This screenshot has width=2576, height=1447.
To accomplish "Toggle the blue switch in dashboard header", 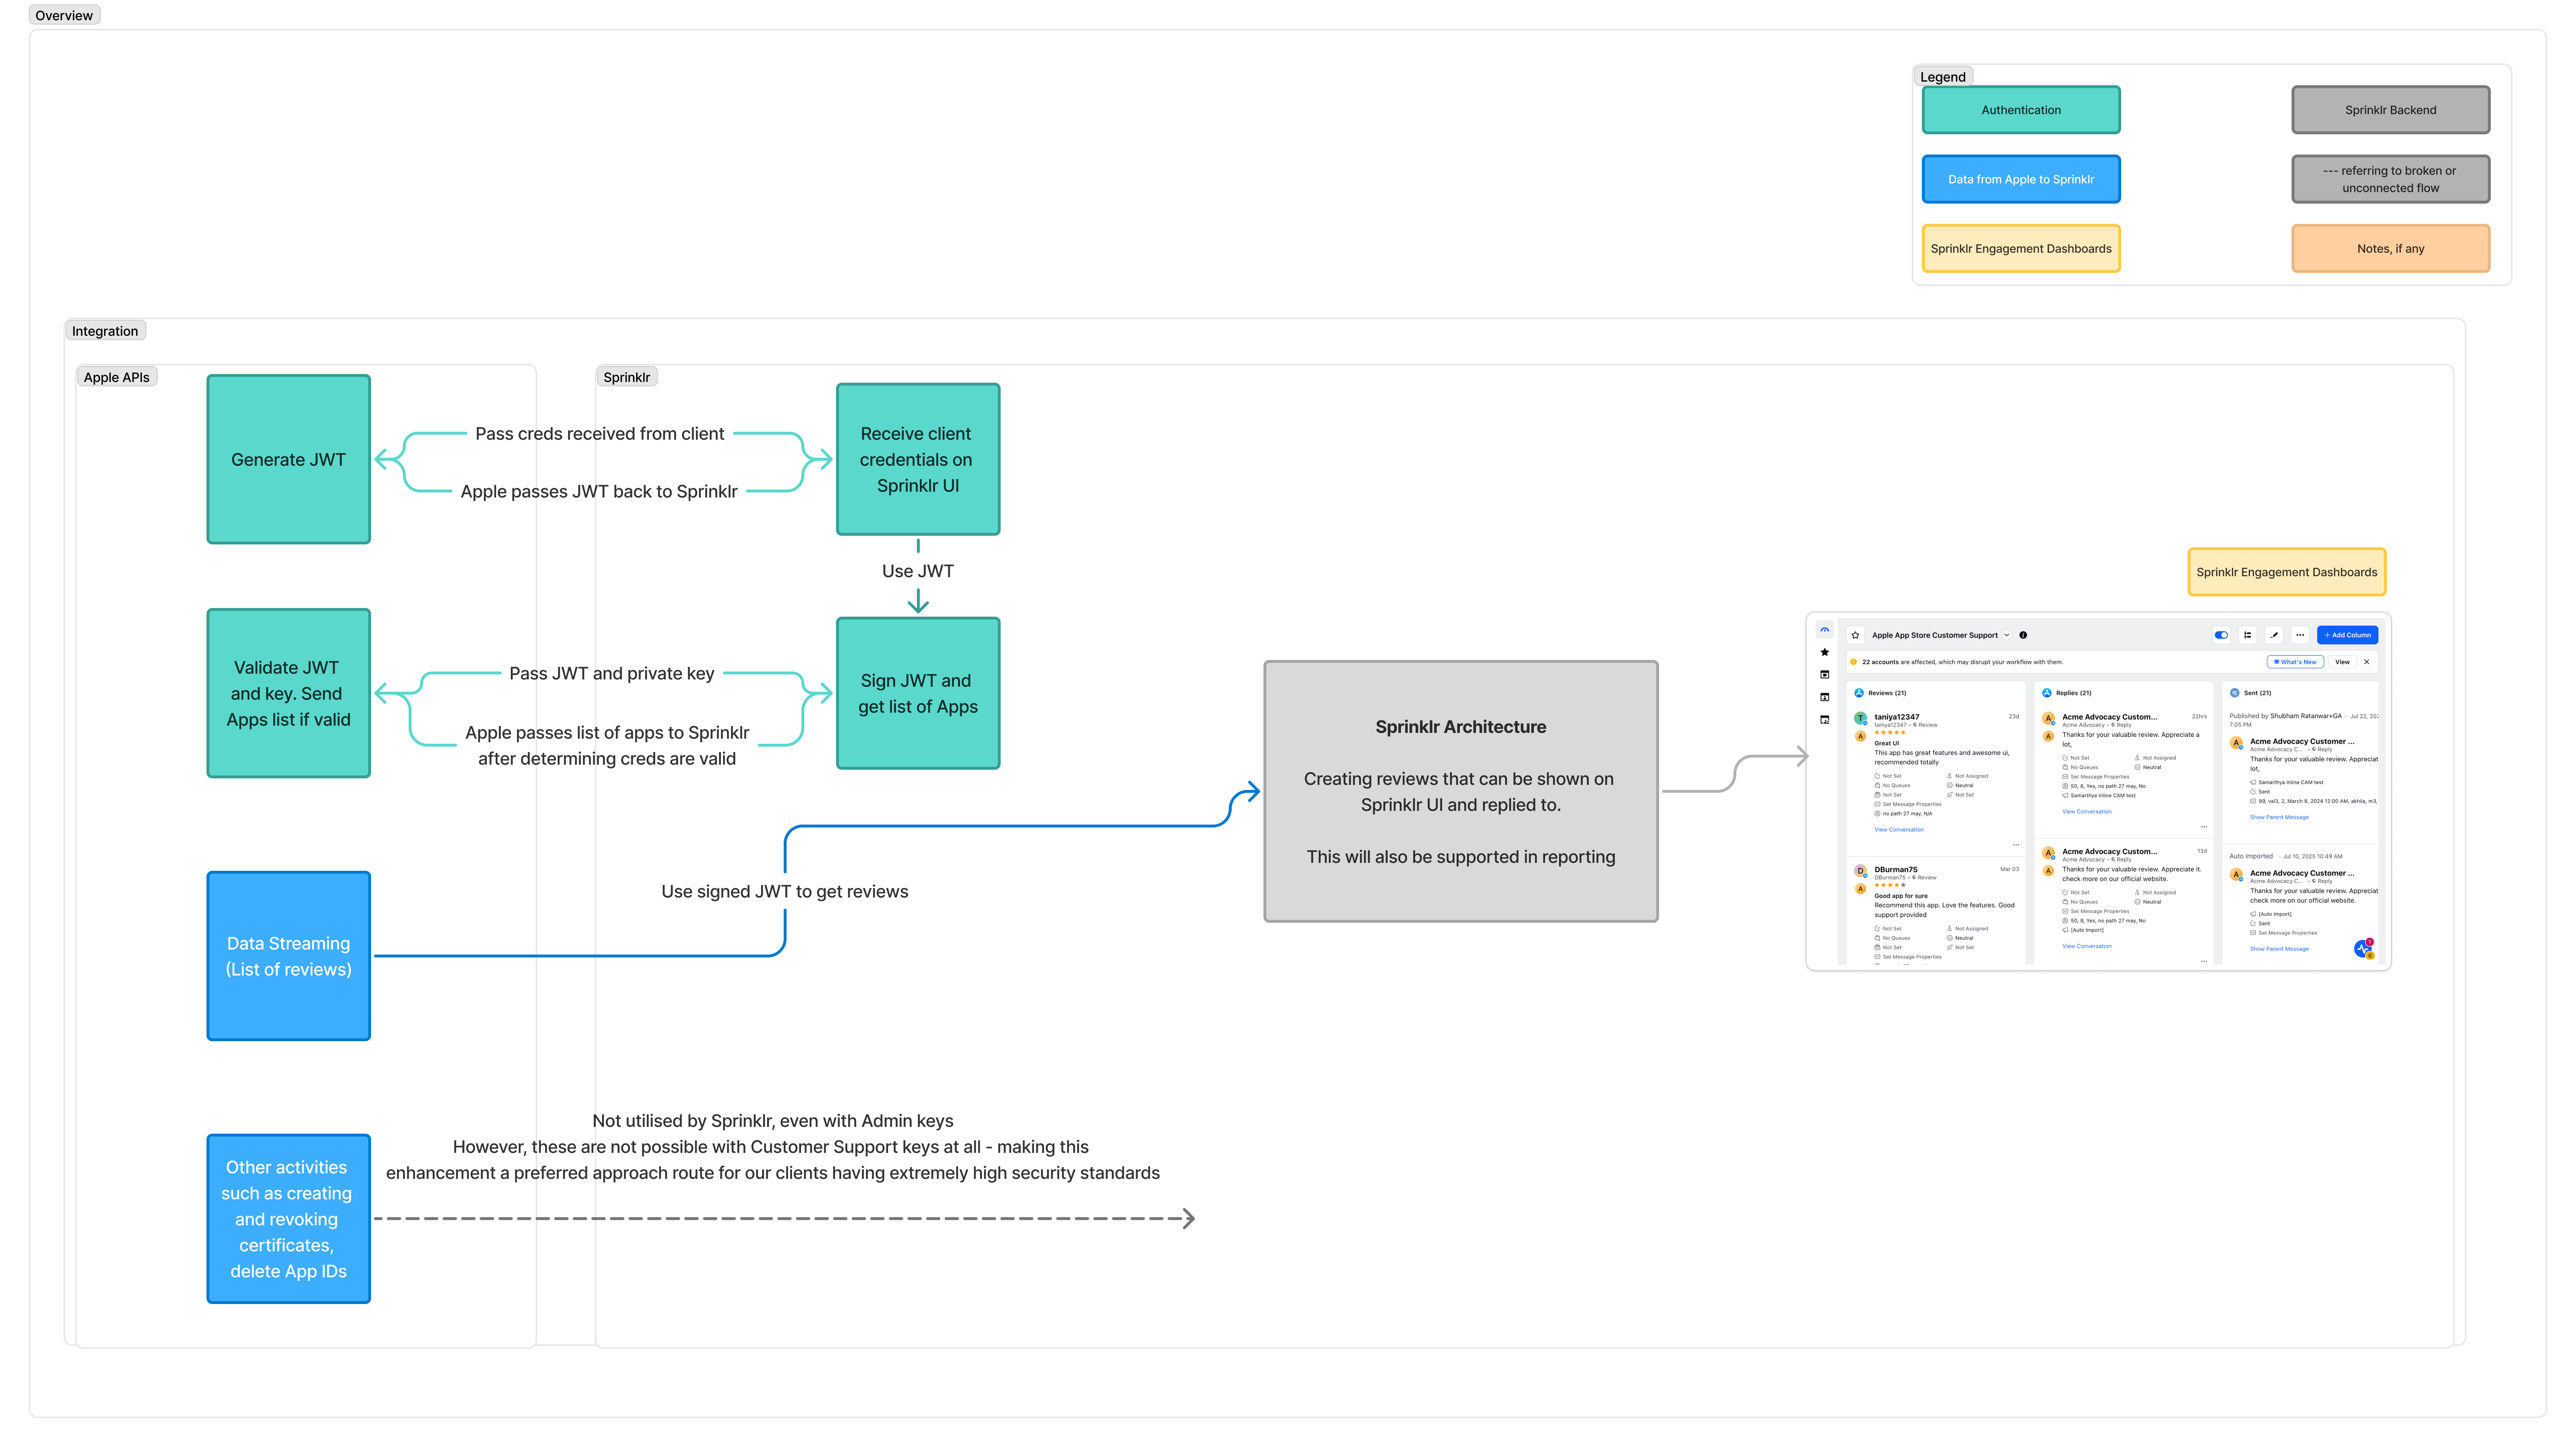I will click(x=2221, y=635).
